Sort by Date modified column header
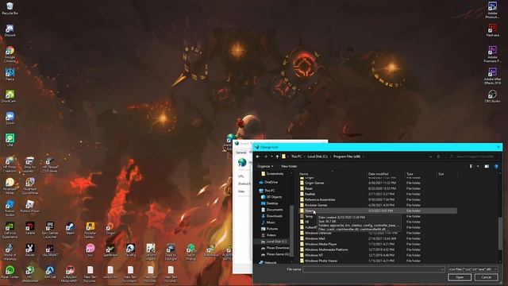 386,174
